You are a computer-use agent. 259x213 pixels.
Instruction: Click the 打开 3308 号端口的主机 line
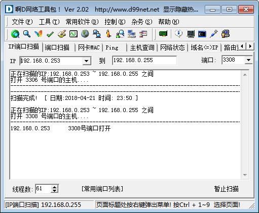pos(49,116)
